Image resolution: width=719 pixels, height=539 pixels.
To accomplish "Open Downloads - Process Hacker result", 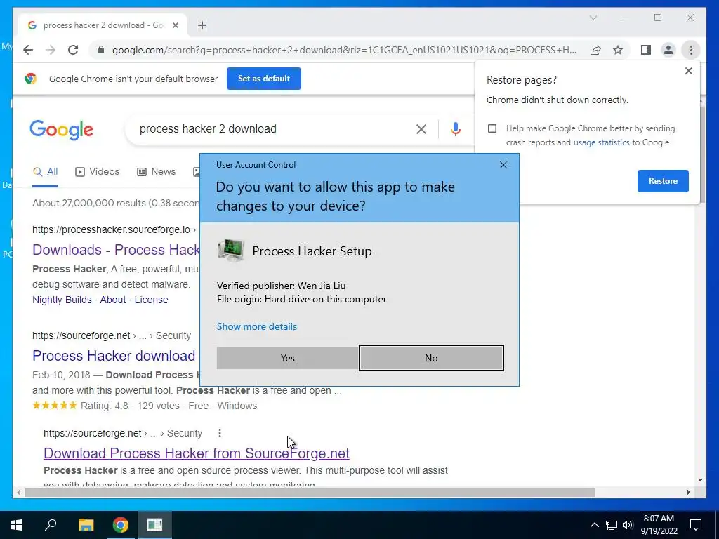I will (x=116, y=250).
